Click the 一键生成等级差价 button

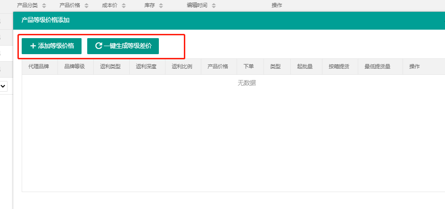pos(123,46)
